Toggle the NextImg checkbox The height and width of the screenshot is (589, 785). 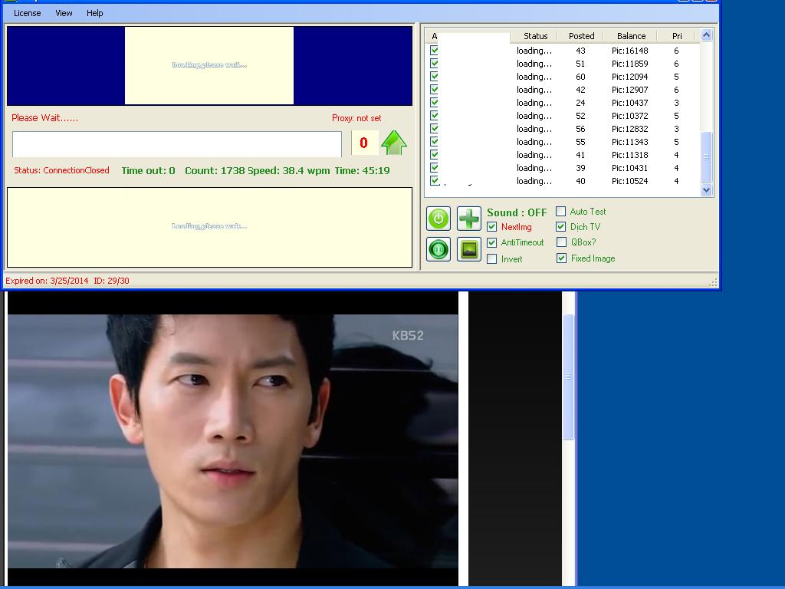point(491,227)
